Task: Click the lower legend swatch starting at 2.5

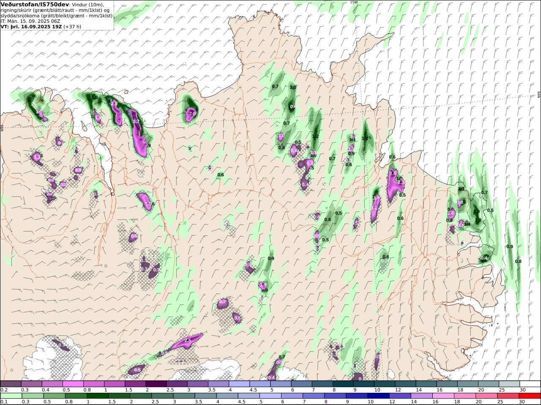Action: pos(162,396)
